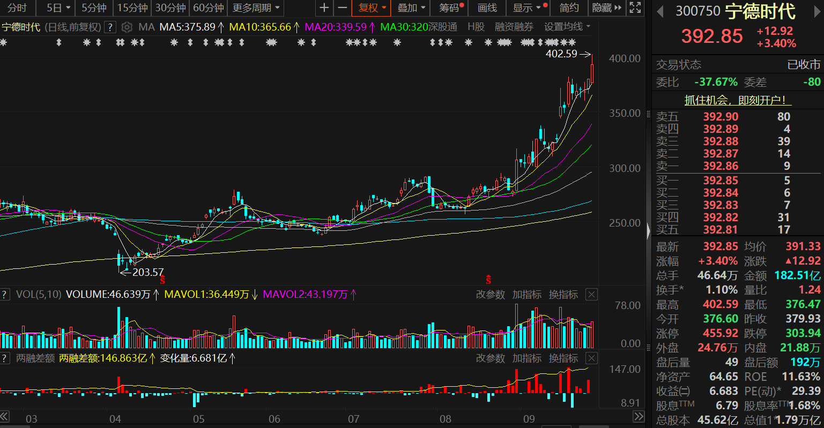The height and width of the screenshot is (428, 824).
Task: Click 抓住机会，即刻开户 link
Action: (x=738, y=100)
